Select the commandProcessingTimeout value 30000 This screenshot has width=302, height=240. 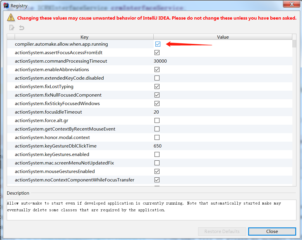pos(160,61)
